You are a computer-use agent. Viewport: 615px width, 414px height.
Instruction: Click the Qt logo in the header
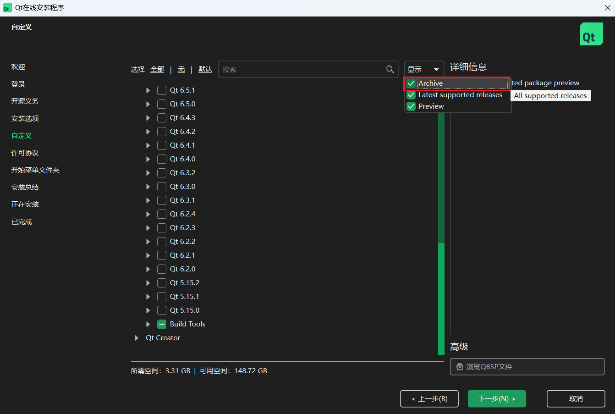(x=591, y=34)
